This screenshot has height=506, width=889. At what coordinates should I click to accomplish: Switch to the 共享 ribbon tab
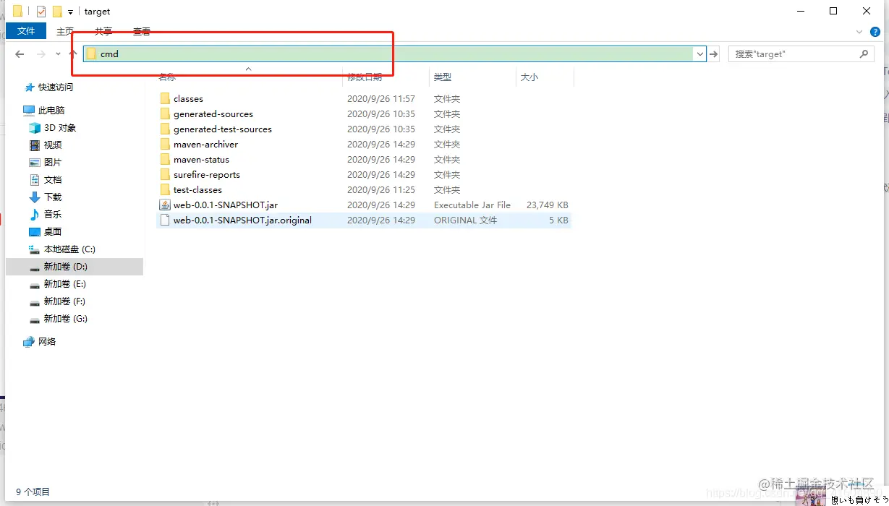(103, 31)
